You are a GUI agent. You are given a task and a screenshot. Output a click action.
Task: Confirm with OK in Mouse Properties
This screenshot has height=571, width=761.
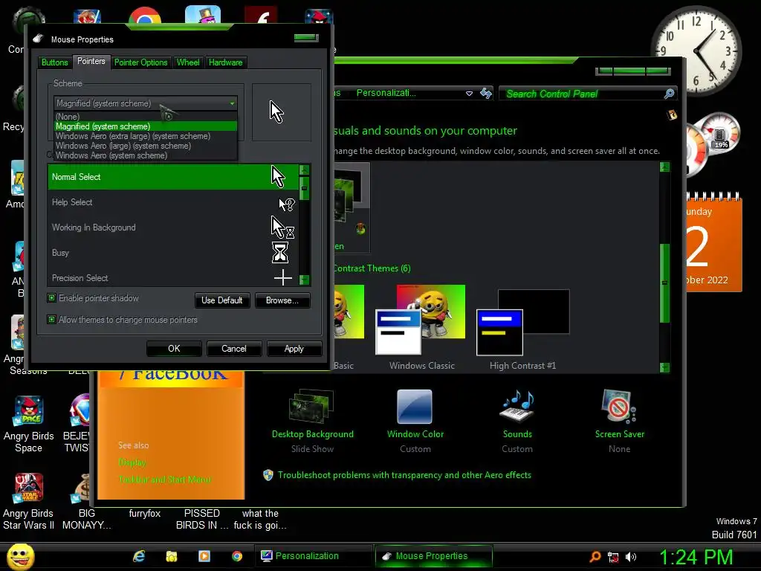tap(174, 349)
